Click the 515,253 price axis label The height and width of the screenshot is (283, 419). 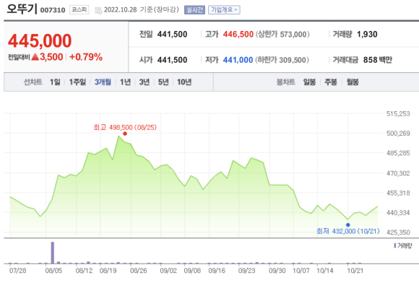coord(398,114)
